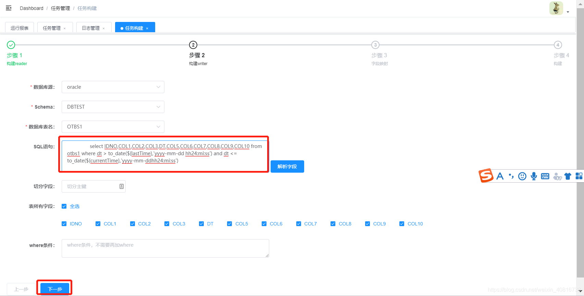This screenshot has height=296, width=584.
Task: Toggle the Sogou English/Chinese A mode
Action: 500,176
